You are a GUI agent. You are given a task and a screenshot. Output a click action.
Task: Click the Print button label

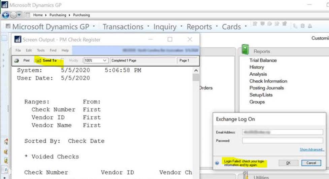tap(27, 60)
